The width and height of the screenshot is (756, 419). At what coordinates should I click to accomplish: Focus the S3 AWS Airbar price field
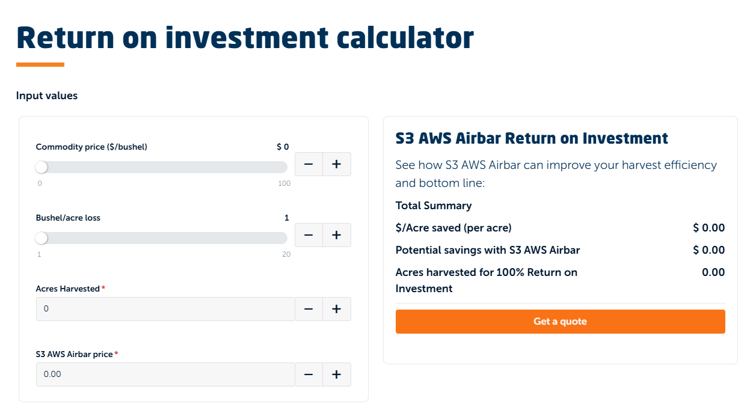pyautogui.click(x=165, y=375)
